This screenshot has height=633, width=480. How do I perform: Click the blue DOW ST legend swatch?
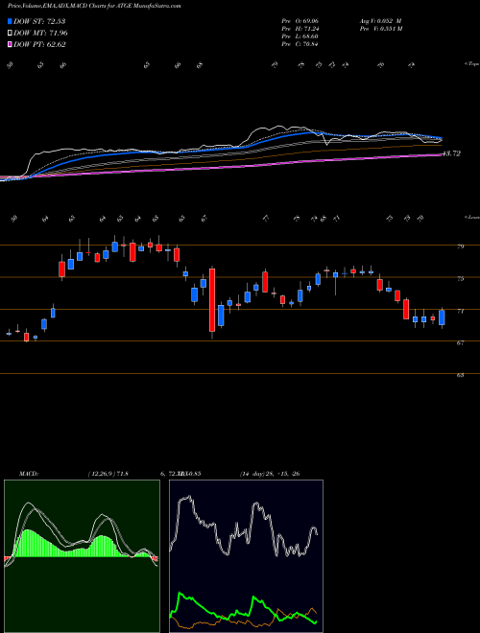10,21
